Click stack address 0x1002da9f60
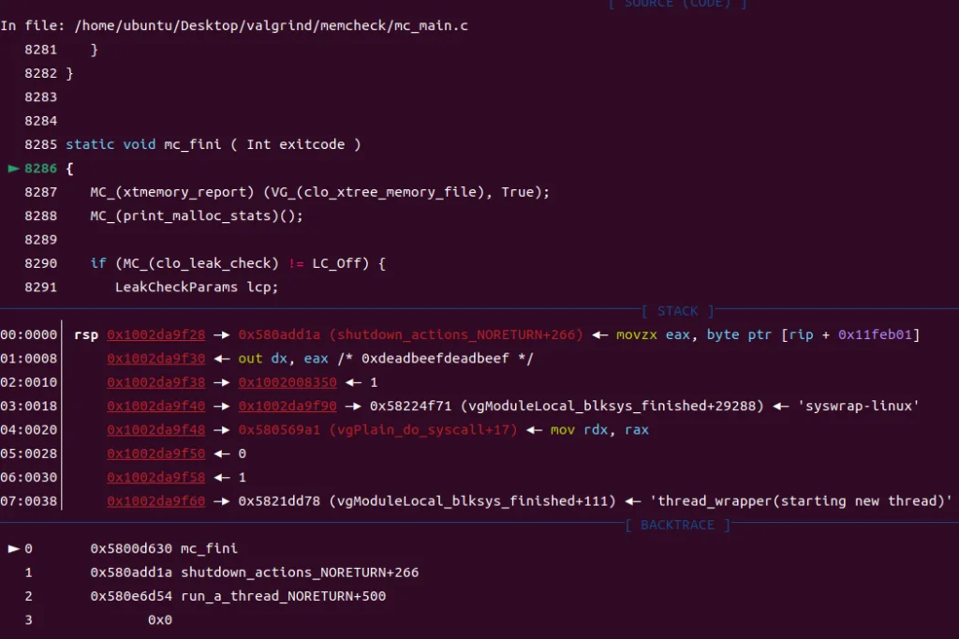 coord(156,501)
